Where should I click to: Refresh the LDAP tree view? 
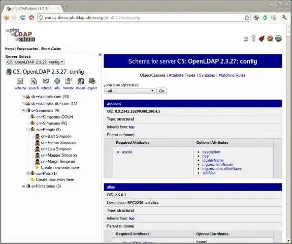(x=46, y=81)
